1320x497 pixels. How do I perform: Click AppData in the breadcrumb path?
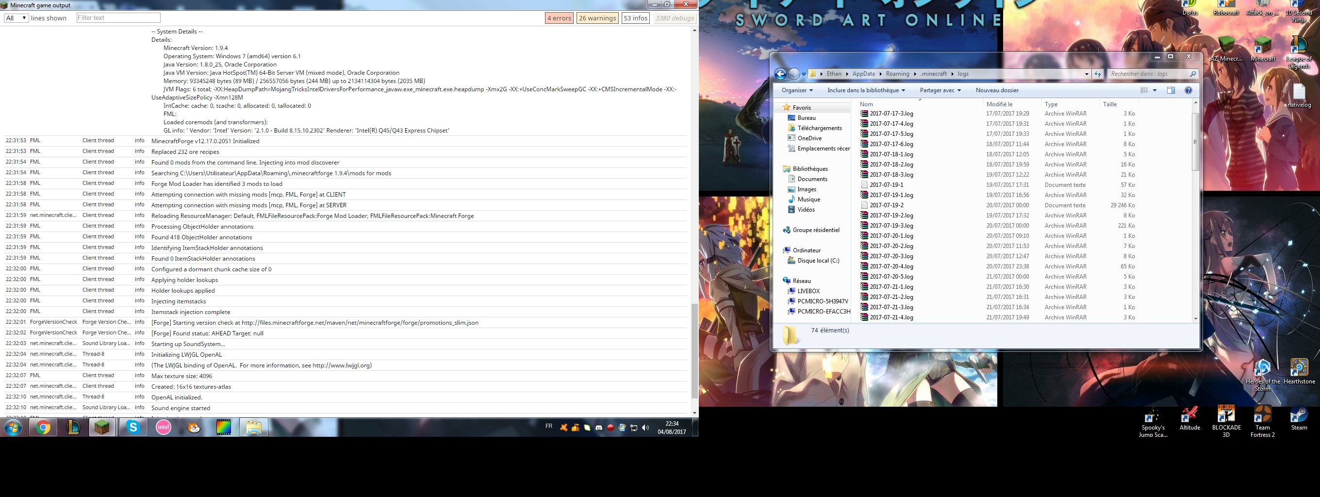point(863,74)
